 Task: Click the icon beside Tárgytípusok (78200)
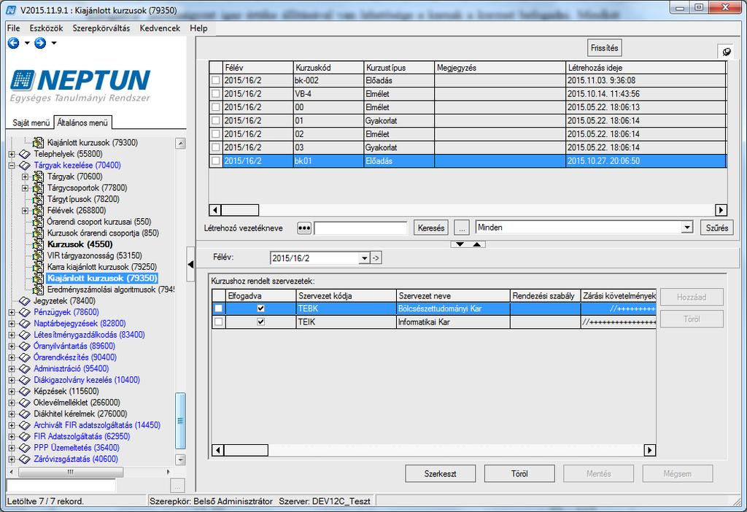(x=39, y=199)
